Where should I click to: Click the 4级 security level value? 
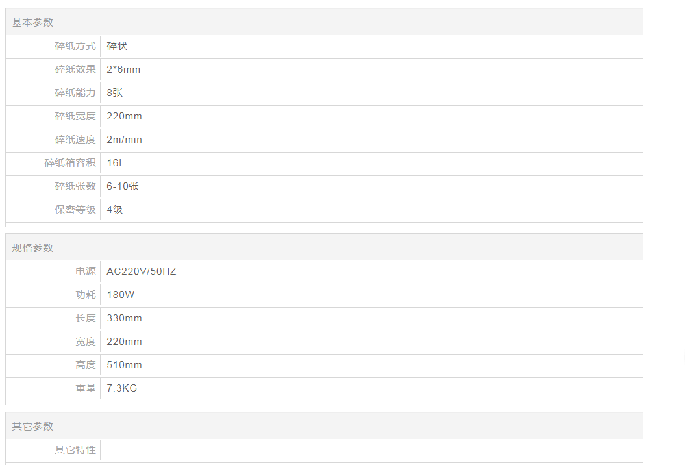coord(114,210)
